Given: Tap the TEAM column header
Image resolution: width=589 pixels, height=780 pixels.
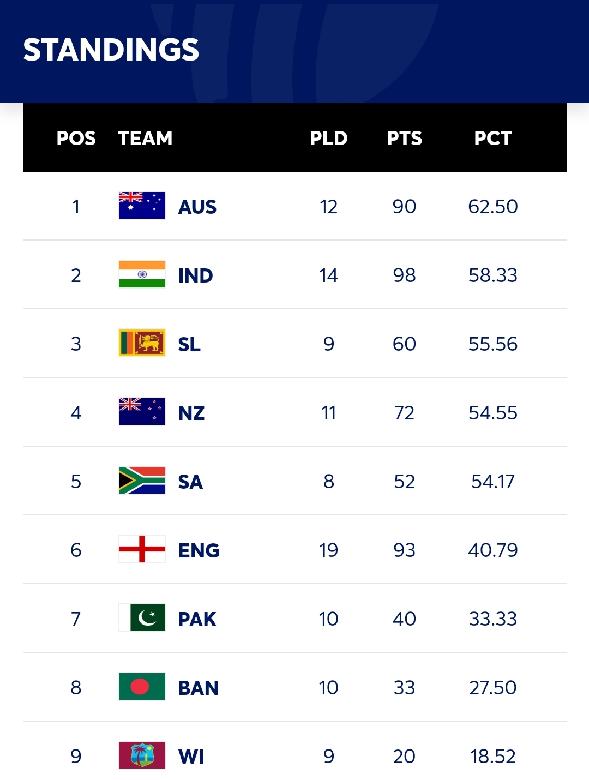Looking at the screenshot, I should point(145,139).
